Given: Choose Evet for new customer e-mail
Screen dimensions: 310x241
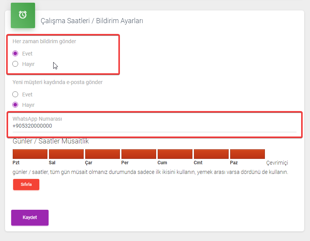Looking at the screenshot, I should coord(15,94).
